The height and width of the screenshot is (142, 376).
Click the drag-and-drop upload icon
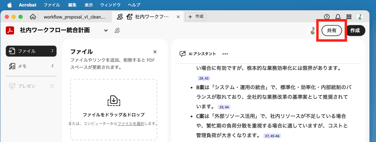click(x=114, y=101)
